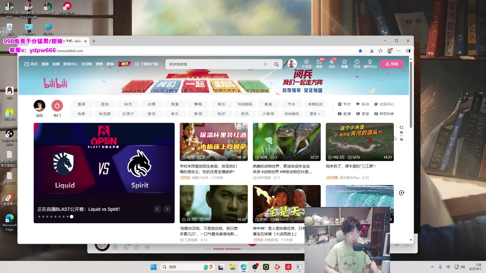Open the browser read aloud icon

pos(372,51)
